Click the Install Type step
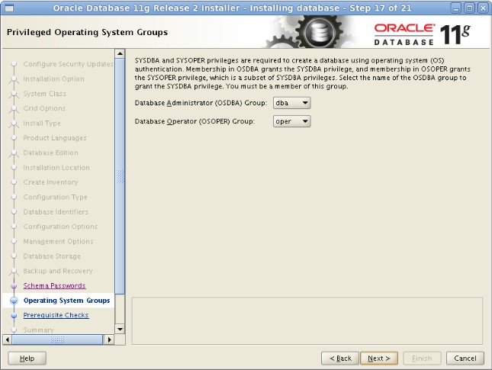The height and width of the screenshot is (370, 492). tap(42, 123)
